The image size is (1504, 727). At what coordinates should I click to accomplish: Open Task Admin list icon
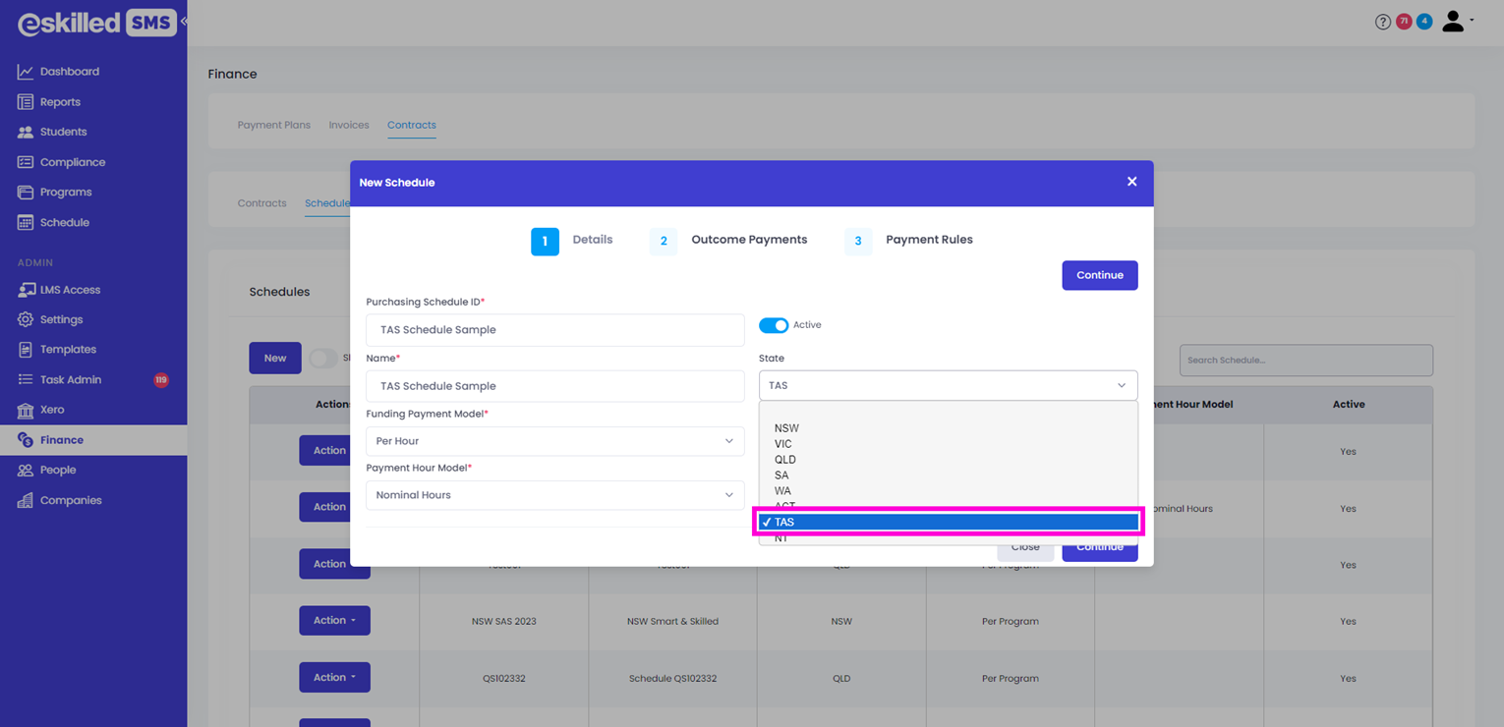[x=26, y=380]
